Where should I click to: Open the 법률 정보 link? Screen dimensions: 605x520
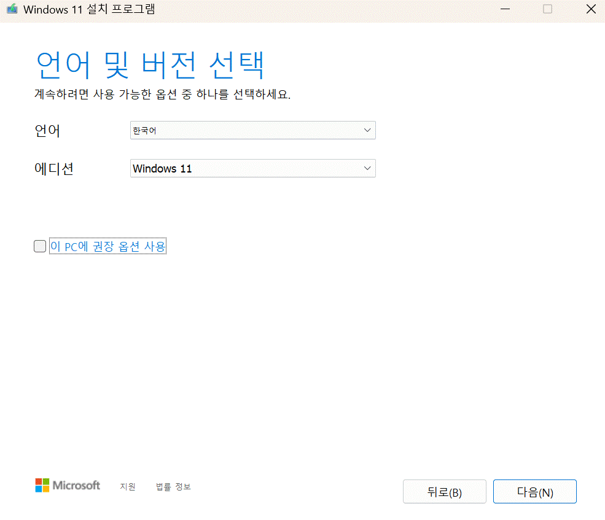pos(173,486)
